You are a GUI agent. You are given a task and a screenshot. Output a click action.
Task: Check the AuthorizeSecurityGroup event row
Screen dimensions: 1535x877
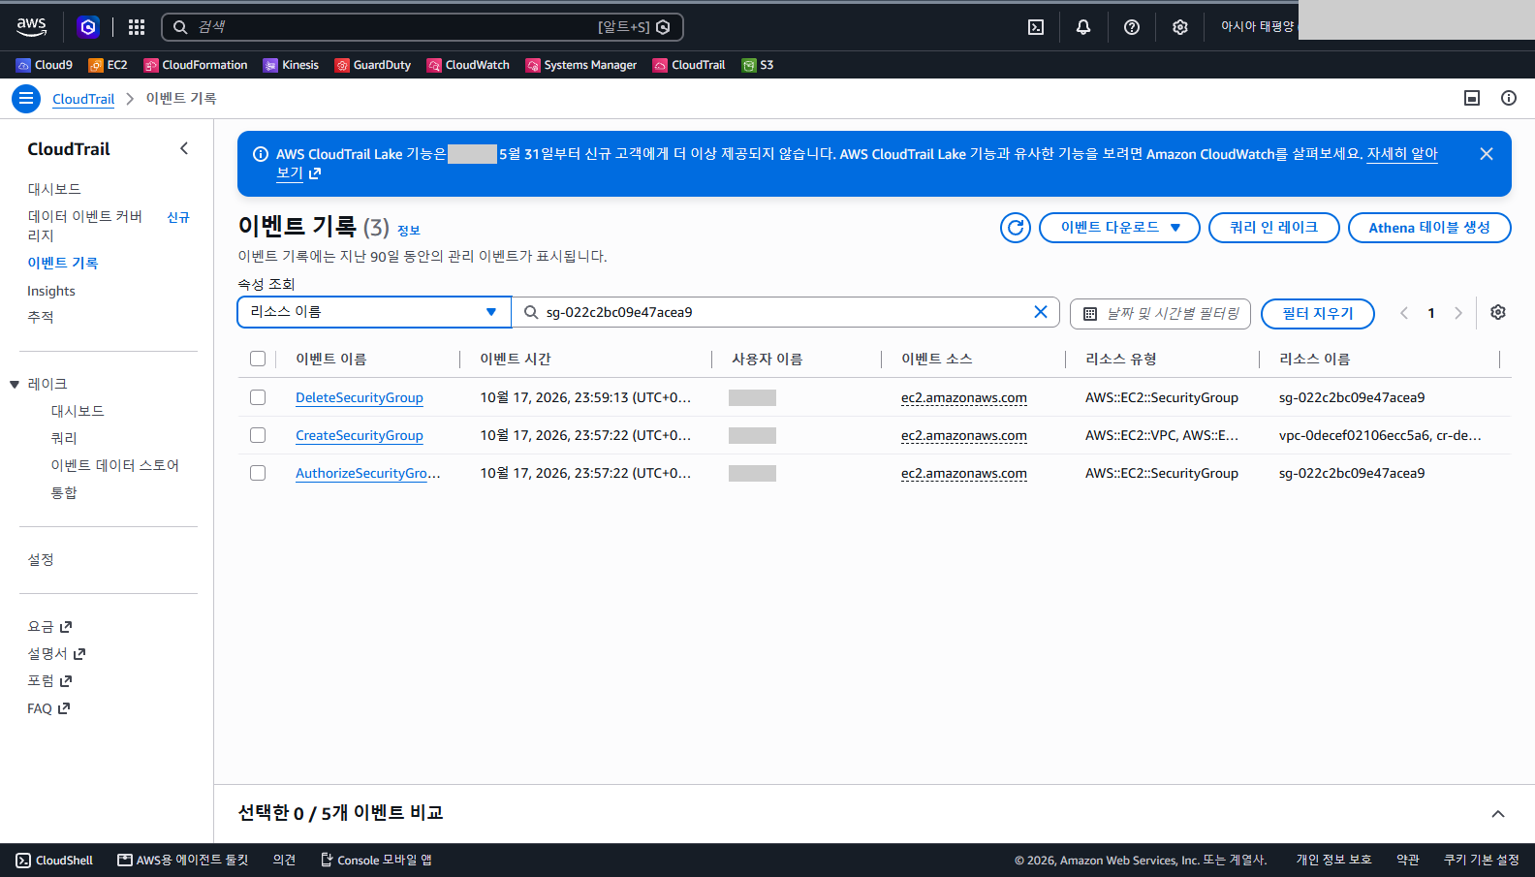258,473
